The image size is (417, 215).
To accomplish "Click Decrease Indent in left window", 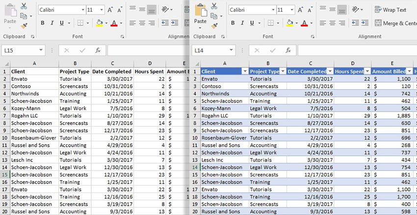I will pyautogui.click(x=165, y=23).
